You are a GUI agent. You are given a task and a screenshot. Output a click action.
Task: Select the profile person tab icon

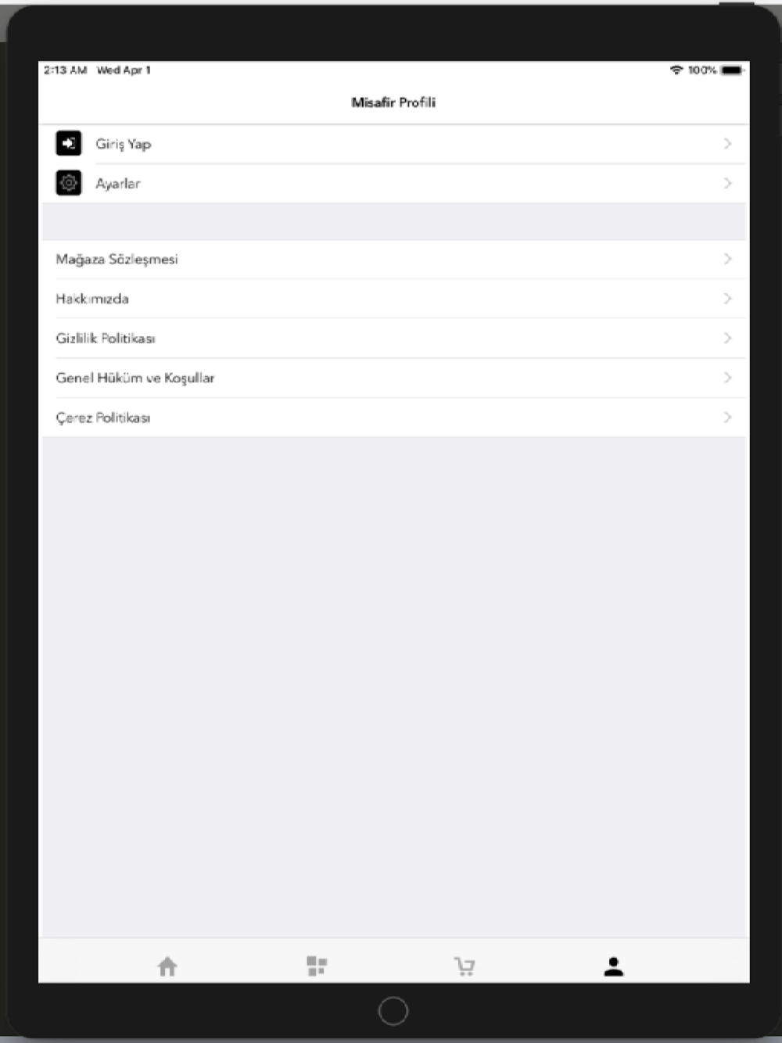point(614,967)
